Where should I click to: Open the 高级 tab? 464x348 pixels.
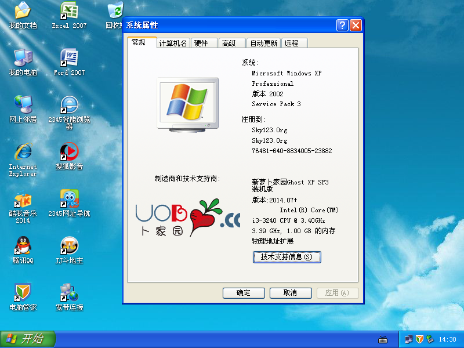coord(233,43)
